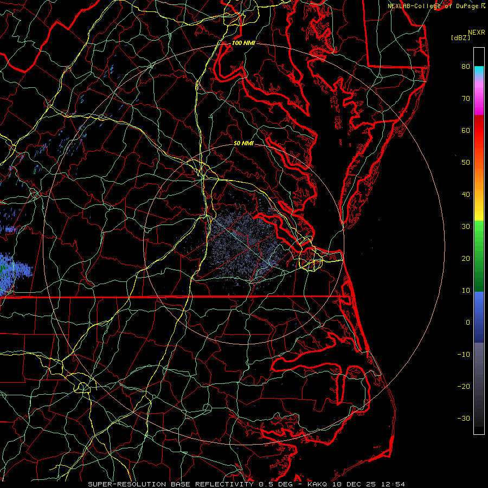The width and height of the screenshot is (488, 488).
Task: Click the orange segment of the colorbar
Action: coord(479,179)
